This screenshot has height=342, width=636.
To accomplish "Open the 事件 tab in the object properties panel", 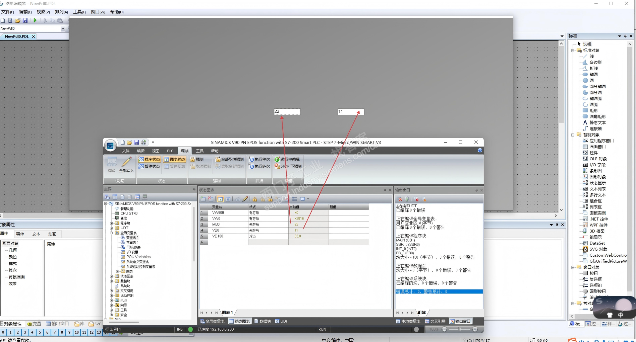I will pos(20,234).
